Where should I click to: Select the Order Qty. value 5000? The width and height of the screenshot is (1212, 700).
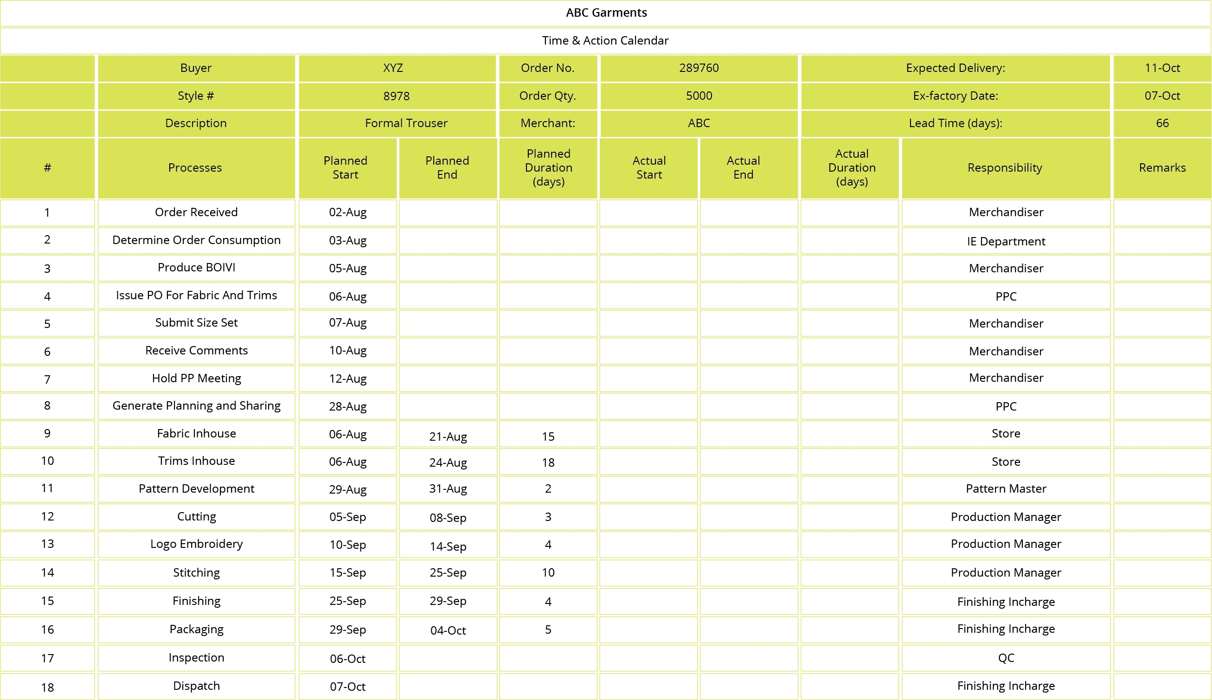click(x=698, y=95)
